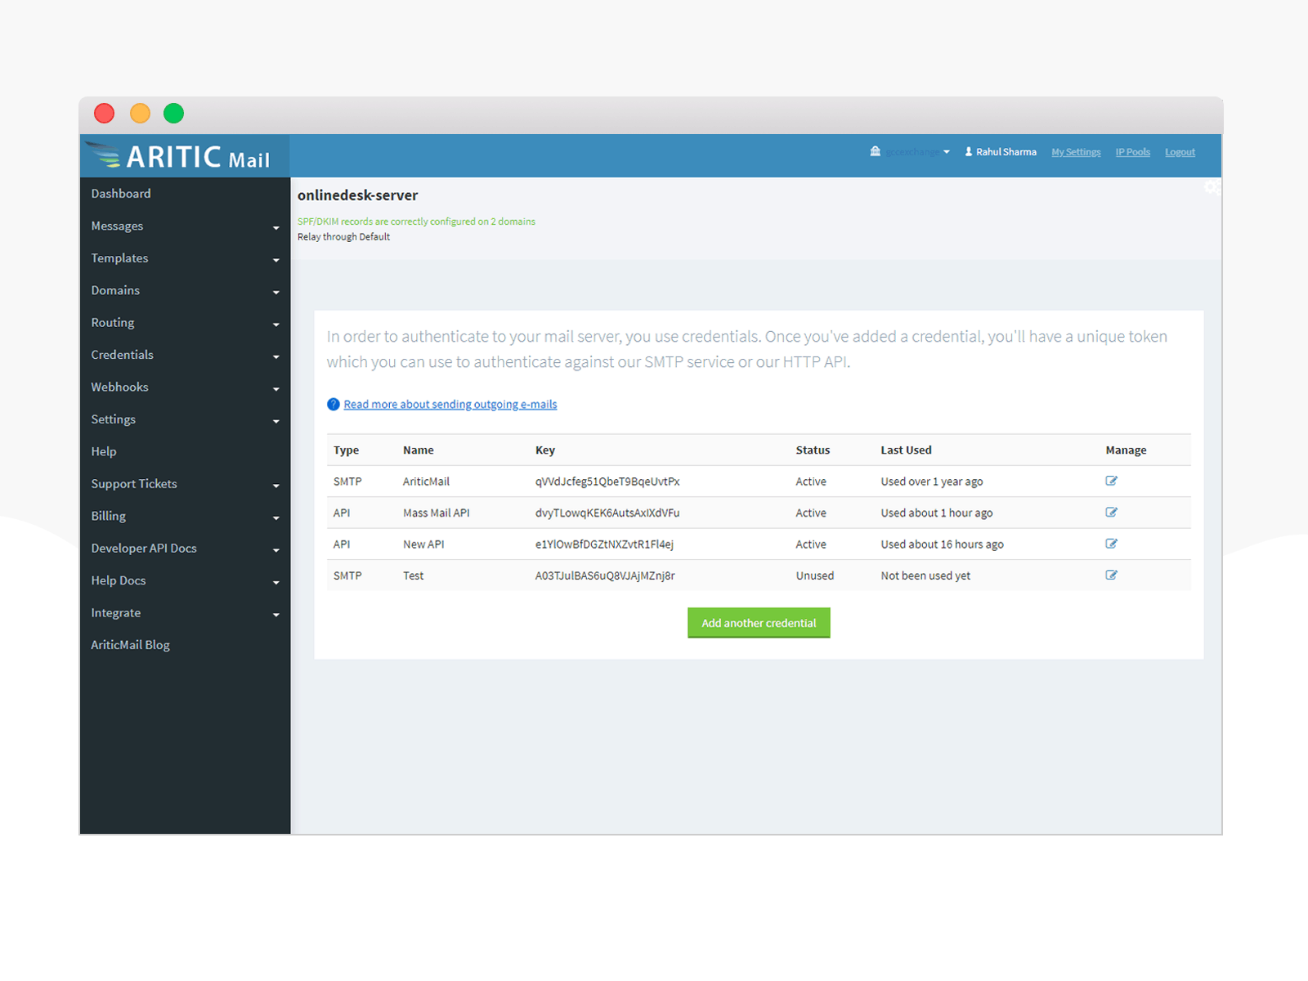The height and width of the screenshot is (981, 1308).
Task: Expand the Routing menu arrow
Action: click(x=276, y=325)
